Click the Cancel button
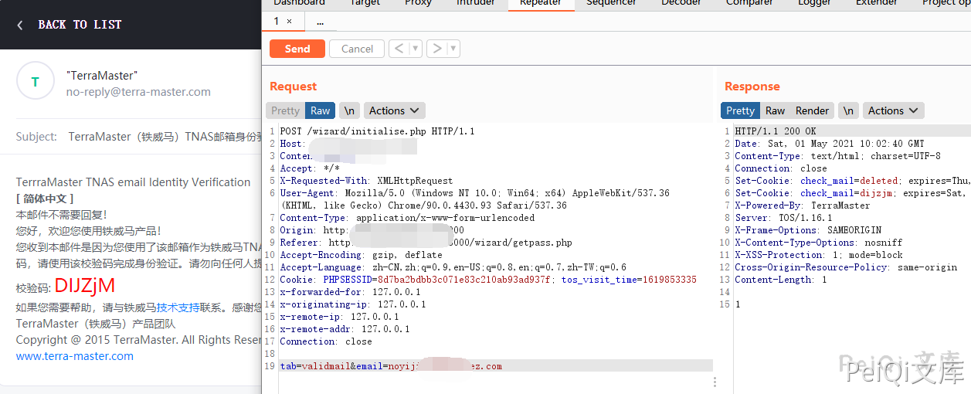This screenshot has height=394, width=971. 357,49
